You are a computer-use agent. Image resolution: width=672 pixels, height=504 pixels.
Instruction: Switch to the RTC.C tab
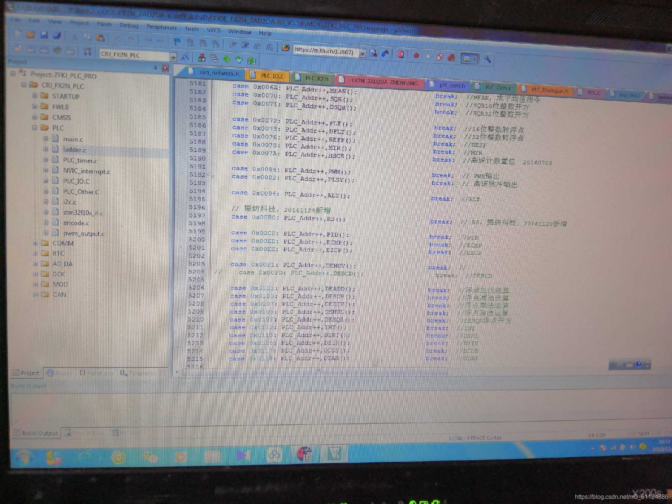[590, 93]
